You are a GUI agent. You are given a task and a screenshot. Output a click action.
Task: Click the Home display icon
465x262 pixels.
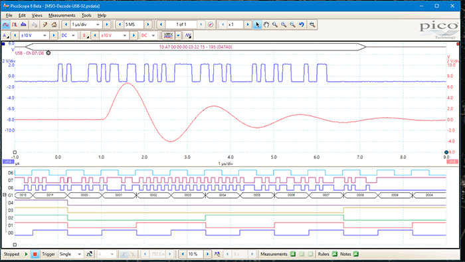pos(54,25)
